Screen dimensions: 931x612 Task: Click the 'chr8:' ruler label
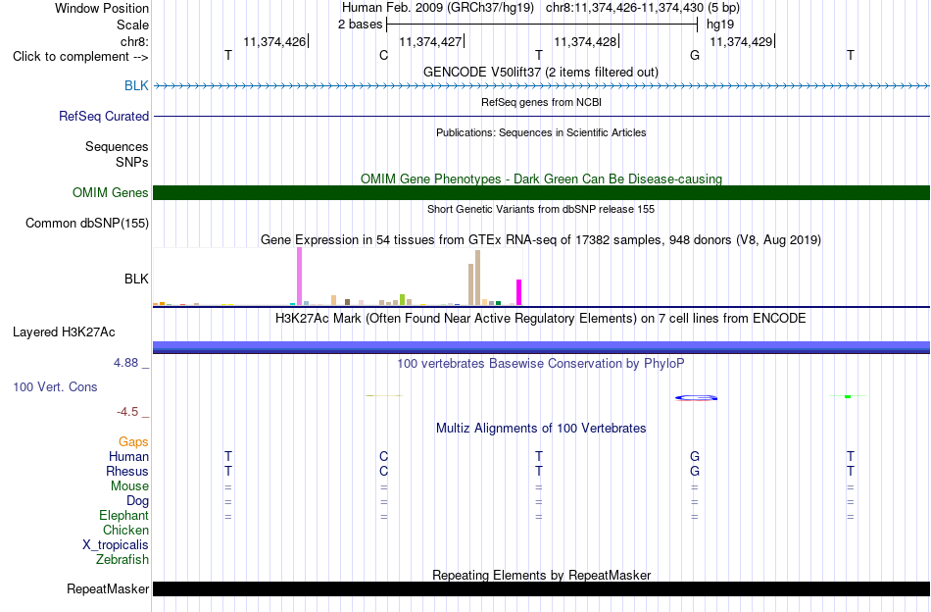(x=135, y=41)
